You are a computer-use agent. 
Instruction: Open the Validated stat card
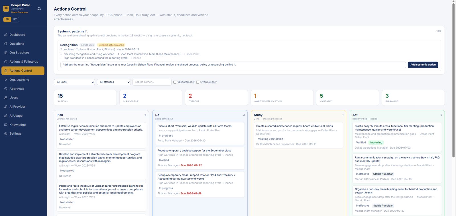point(347,98)
